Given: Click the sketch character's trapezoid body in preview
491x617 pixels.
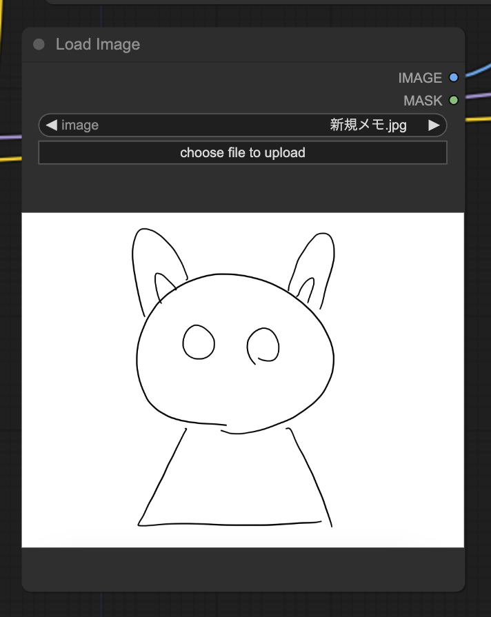Looking at the screenshot, I should click(234, 483).
